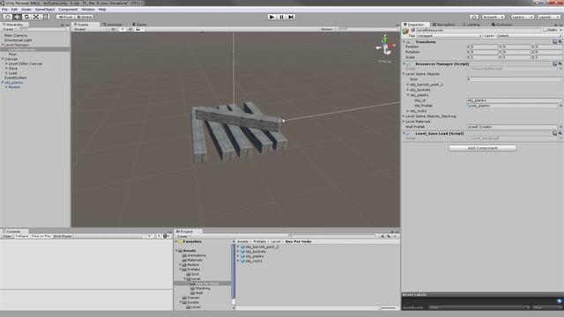Expand obj_barrels_pack_1 element in Inspector
564x317 pixels.
[x=408, y=85]
